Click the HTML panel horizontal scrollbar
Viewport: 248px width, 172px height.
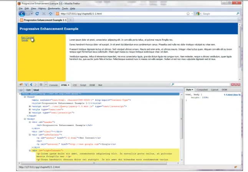(x=94, y=163)
